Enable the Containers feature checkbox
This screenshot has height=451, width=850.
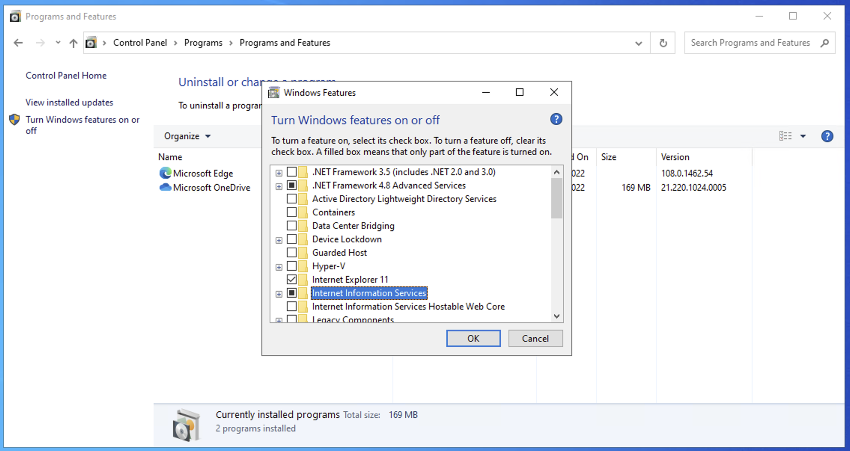[x=292, y=212]
